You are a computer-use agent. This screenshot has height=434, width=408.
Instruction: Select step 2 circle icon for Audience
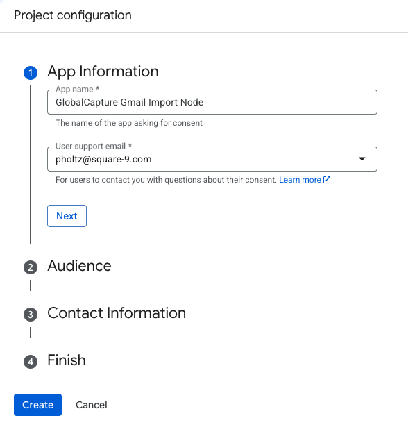click(x=31, y=267)
